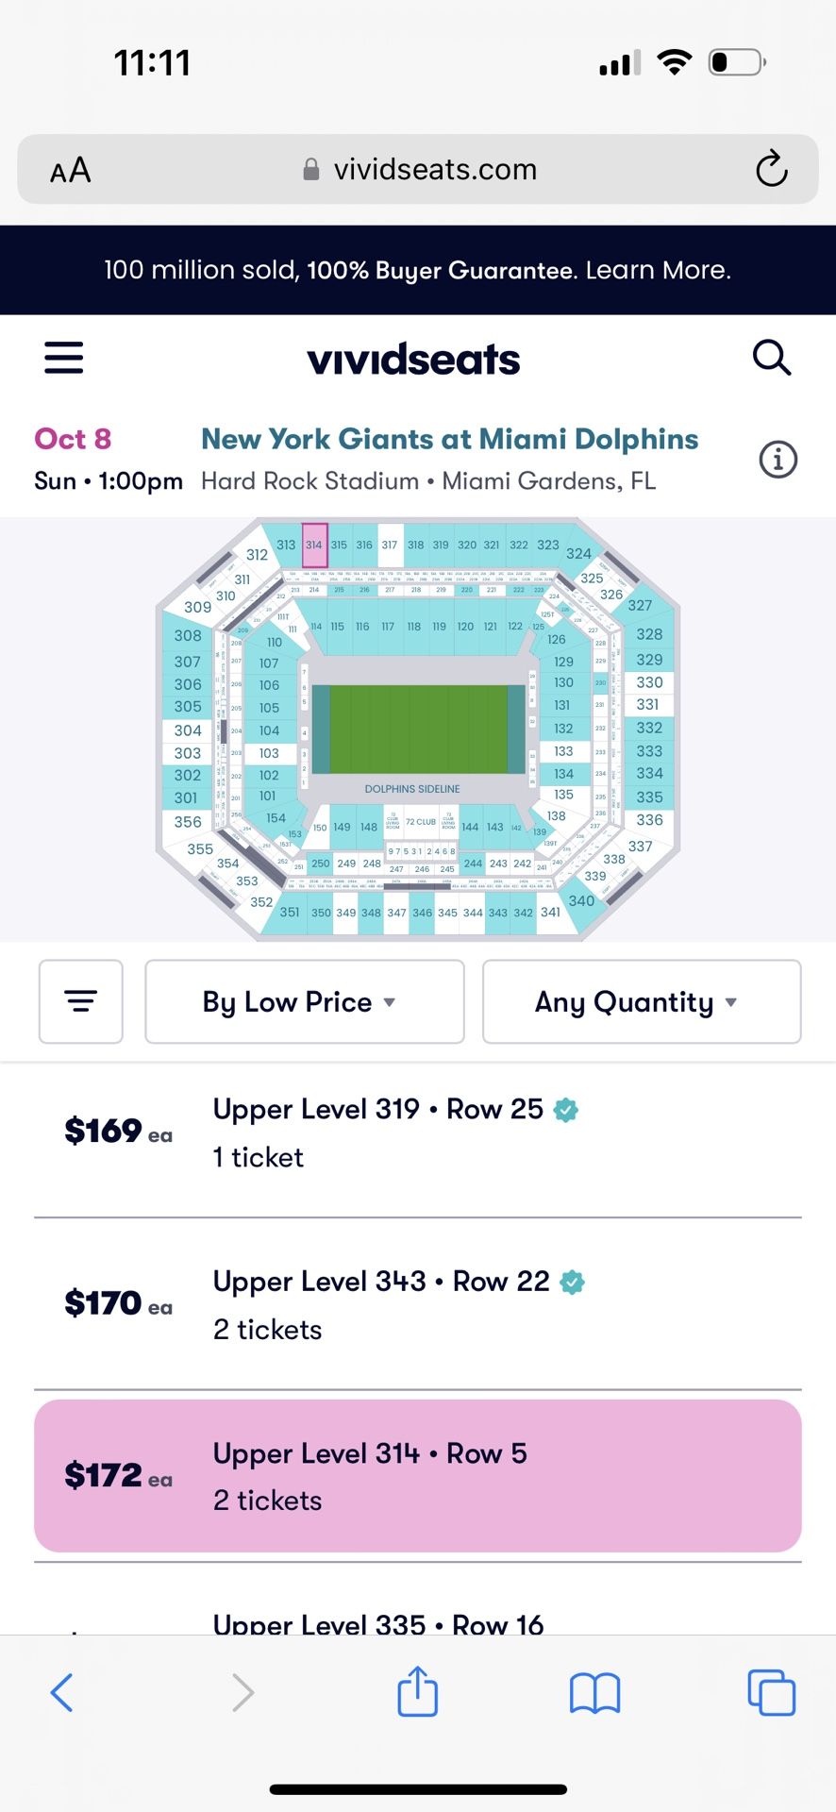Tap the Buyer Guarantee Learn More banner
Image resolution: width=836 pixels, height=1812 pixels.
(418, 270)
